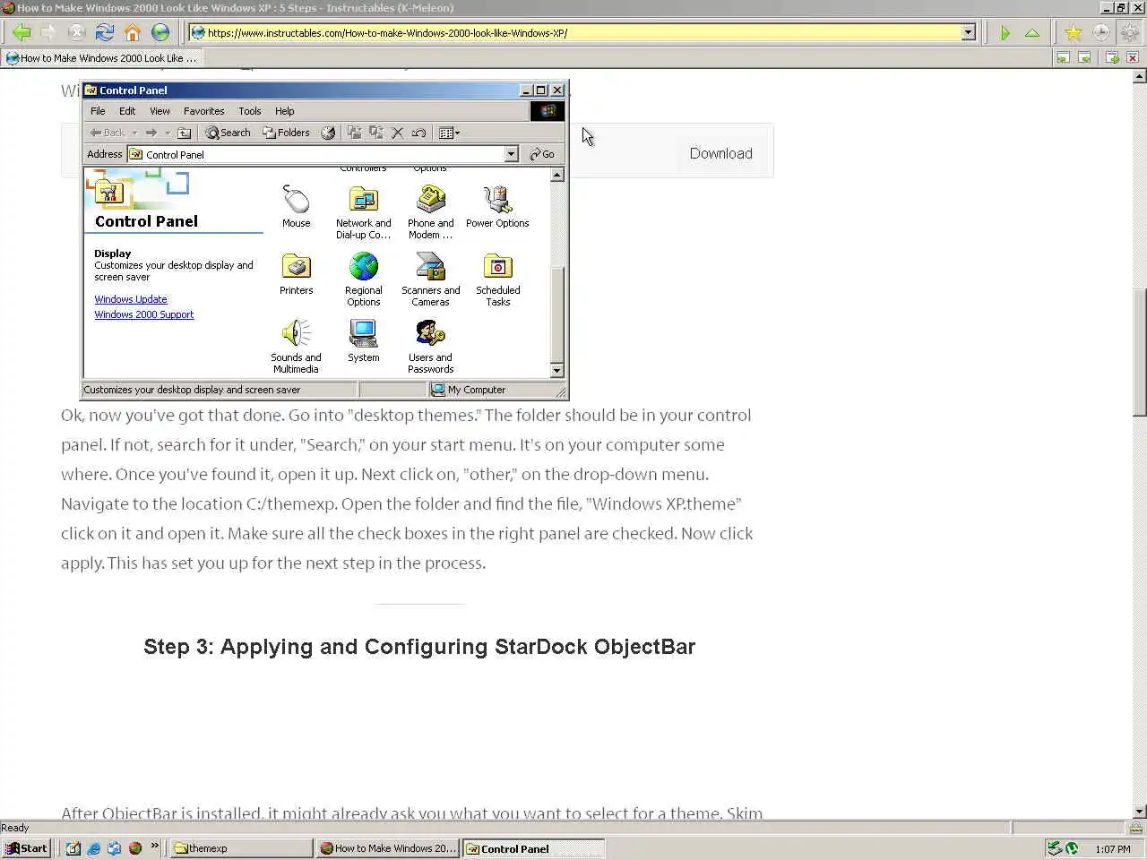Open the System icon
The image size is (1147, 860).
tap(363, 341)
